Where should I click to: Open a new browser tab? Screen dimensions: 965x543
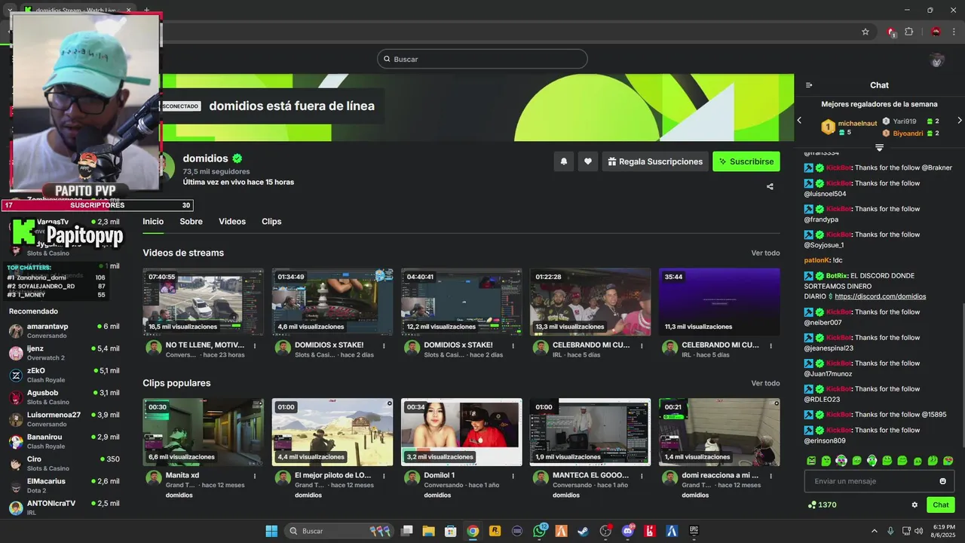146,10
